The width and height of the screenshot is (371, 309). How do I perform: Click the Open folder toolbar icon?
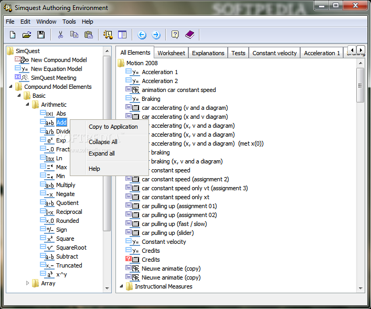[x=27, y=35]
